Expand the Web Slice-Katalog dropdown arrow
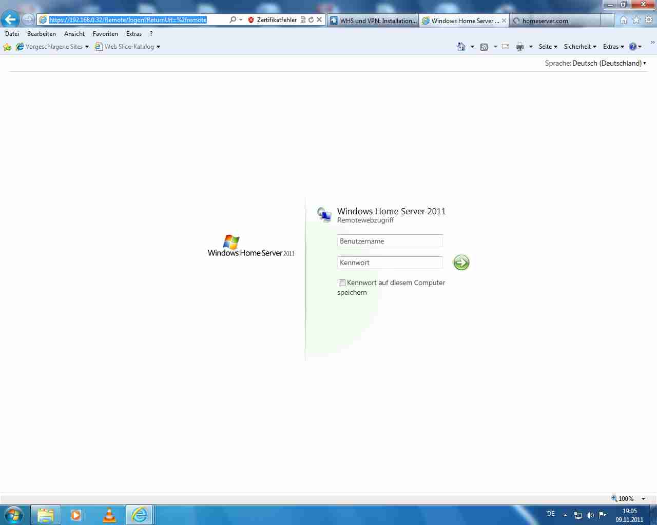This screenshot has width=657, height=525. (x=158, y=47)
